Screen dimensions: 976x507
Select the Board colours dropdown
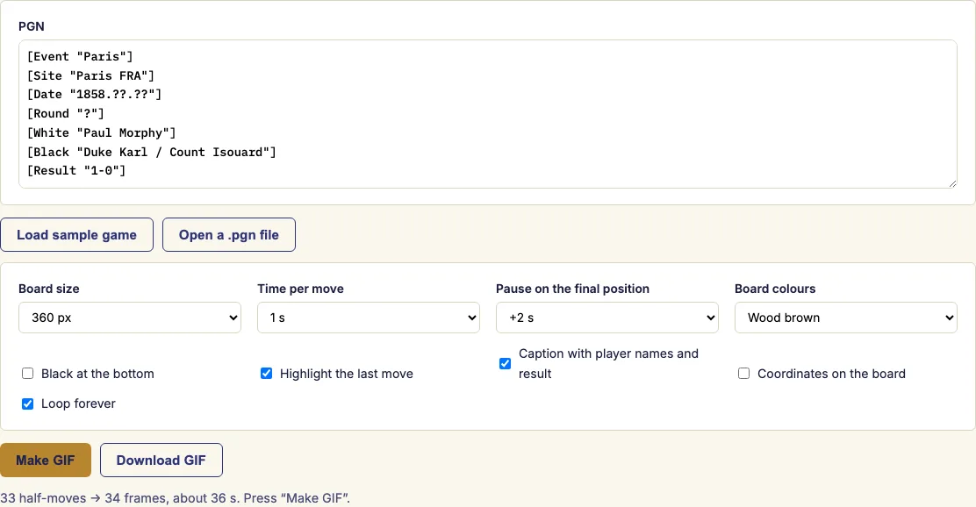(x=846, y=318)
